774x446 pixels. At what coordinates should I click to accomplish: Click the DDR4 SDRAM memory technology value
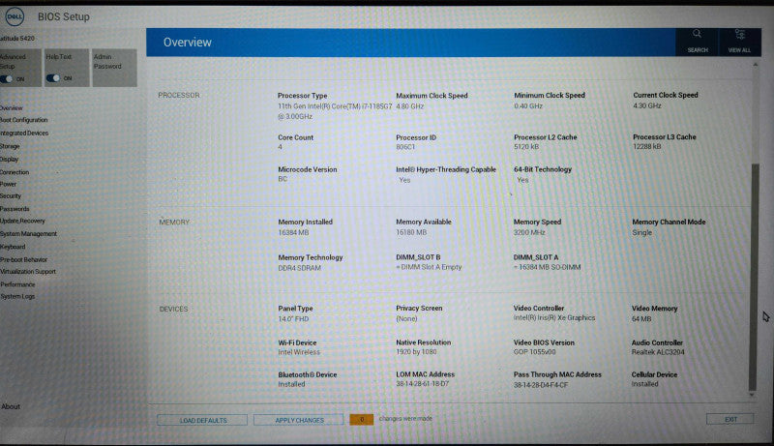click(x=299, y=268)
